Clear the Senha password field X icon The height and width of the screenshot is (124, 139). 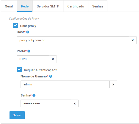coord(75,103)
